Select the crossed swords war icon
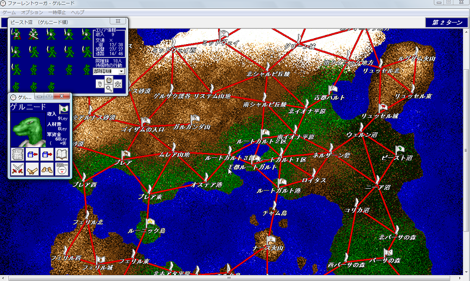The image size is (470, 281). pos(18,169)
